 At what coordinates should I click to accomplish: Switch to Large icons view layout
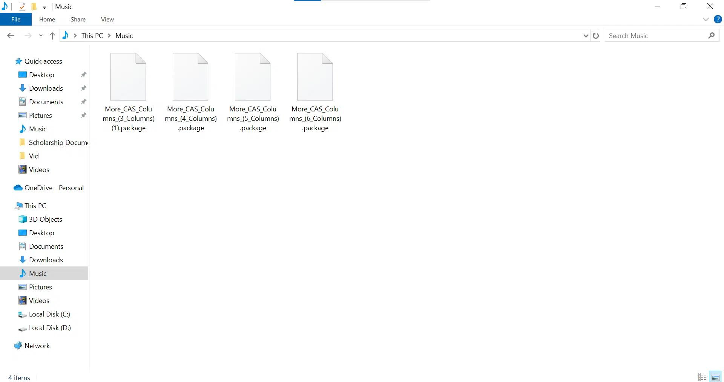[715, 377]
